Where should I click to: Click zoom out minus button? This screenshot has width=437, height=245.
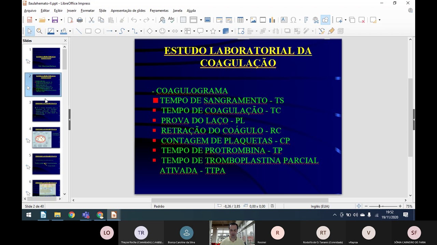pyautogui.click(x=366, y=206)
